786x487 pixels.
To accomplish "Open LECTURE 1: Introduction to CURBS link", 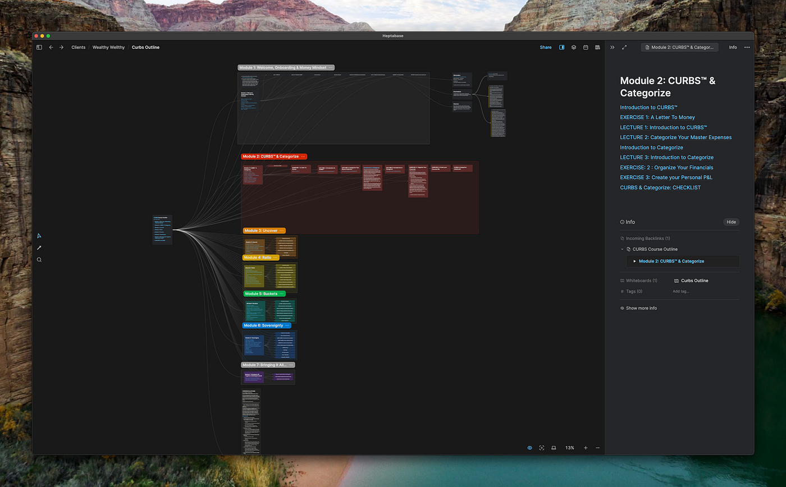I will point(663,127).
